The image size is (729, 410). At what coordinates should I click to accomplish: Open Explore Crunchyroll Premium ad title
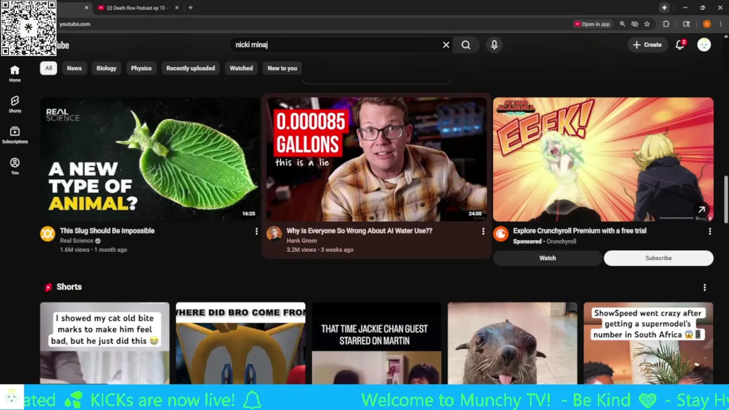click(x=580, y=231)
